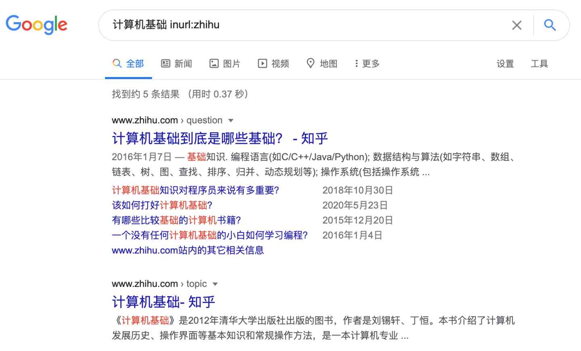Expand dropdown arrow next to zhihu question URL
The width and height of the screenshot is (581, 351).
pos(231,121)
